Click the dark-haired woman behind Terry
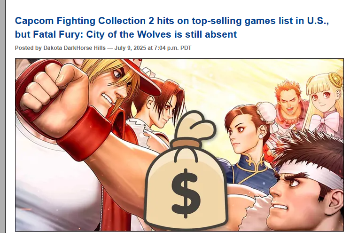350x233 pixels. tap(162, 105)
